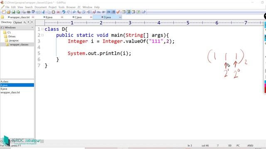This screenshot has height=149, width=266.
Task: Click the View in Browser toolbar icon
Action: tap(38, 12)
